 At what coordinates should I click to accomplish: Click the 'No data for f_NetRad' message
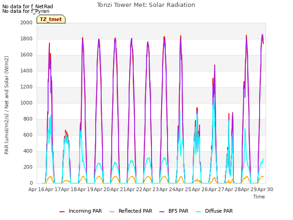pyautogui.click(x=27, y=6)
